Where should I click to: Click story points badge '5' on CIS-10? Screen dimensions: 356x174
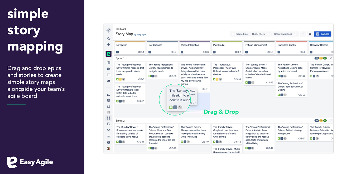(x=123, y=101)
